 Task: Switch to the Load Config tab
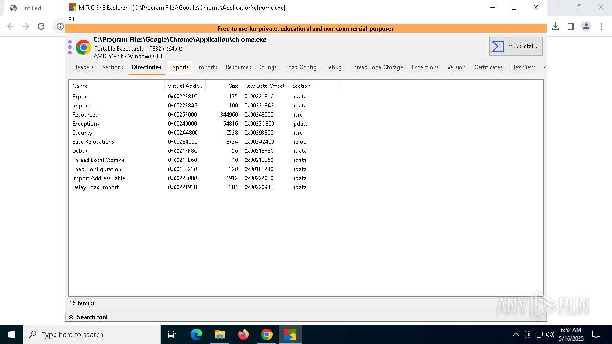[301, 67]
